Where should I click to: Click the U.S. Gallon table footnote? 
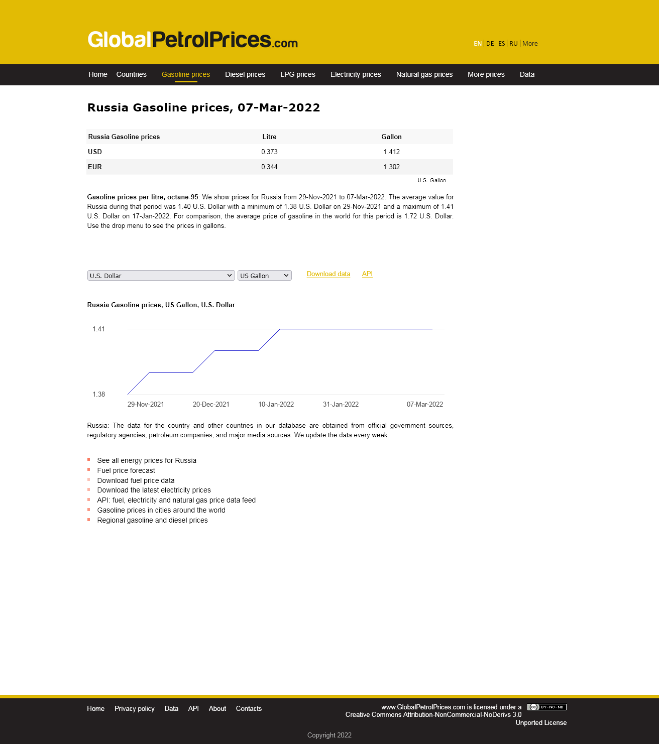[x=432, y=180]
